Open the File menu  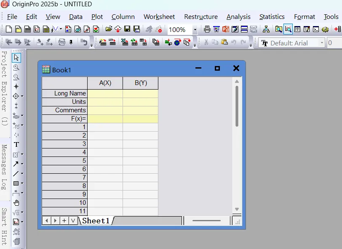click(x=12, y=17)
